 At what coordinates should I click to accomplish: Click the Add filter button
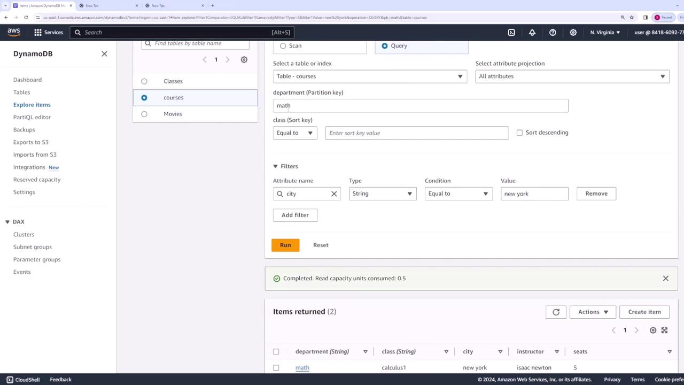295,215
